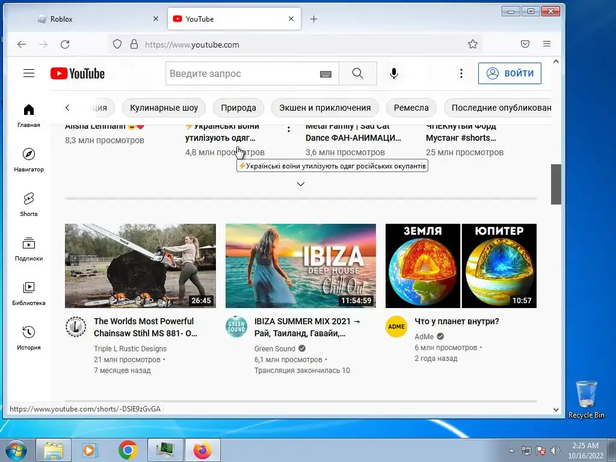This screenshot has height=462, width=616.
Task: Go to Главная in the sidebar
Action: pos(29,115)
